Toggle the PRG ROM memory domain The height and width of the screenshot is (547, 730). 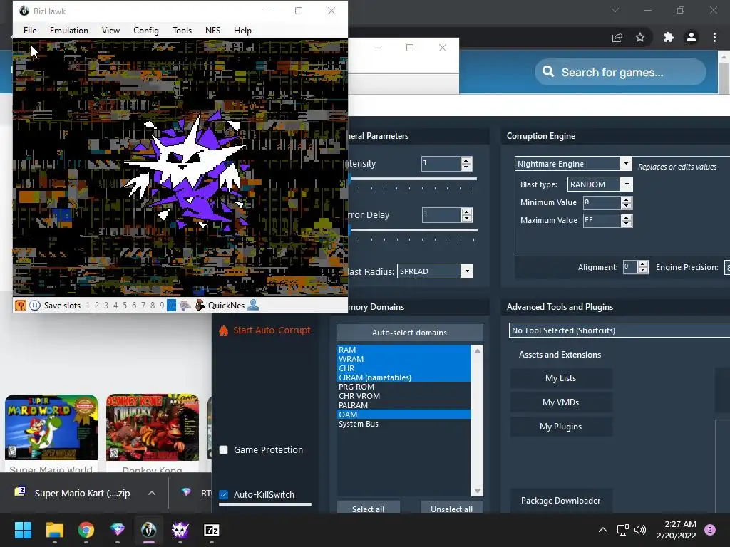click(404, 387)
